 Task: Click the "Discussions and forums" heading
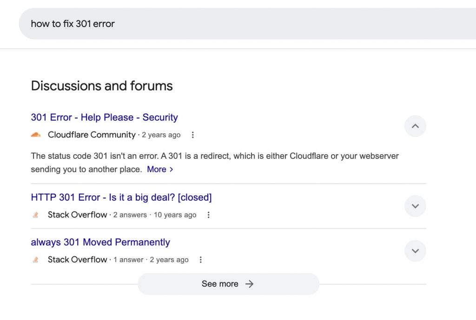pyautogui.click(x=101, y=86)
